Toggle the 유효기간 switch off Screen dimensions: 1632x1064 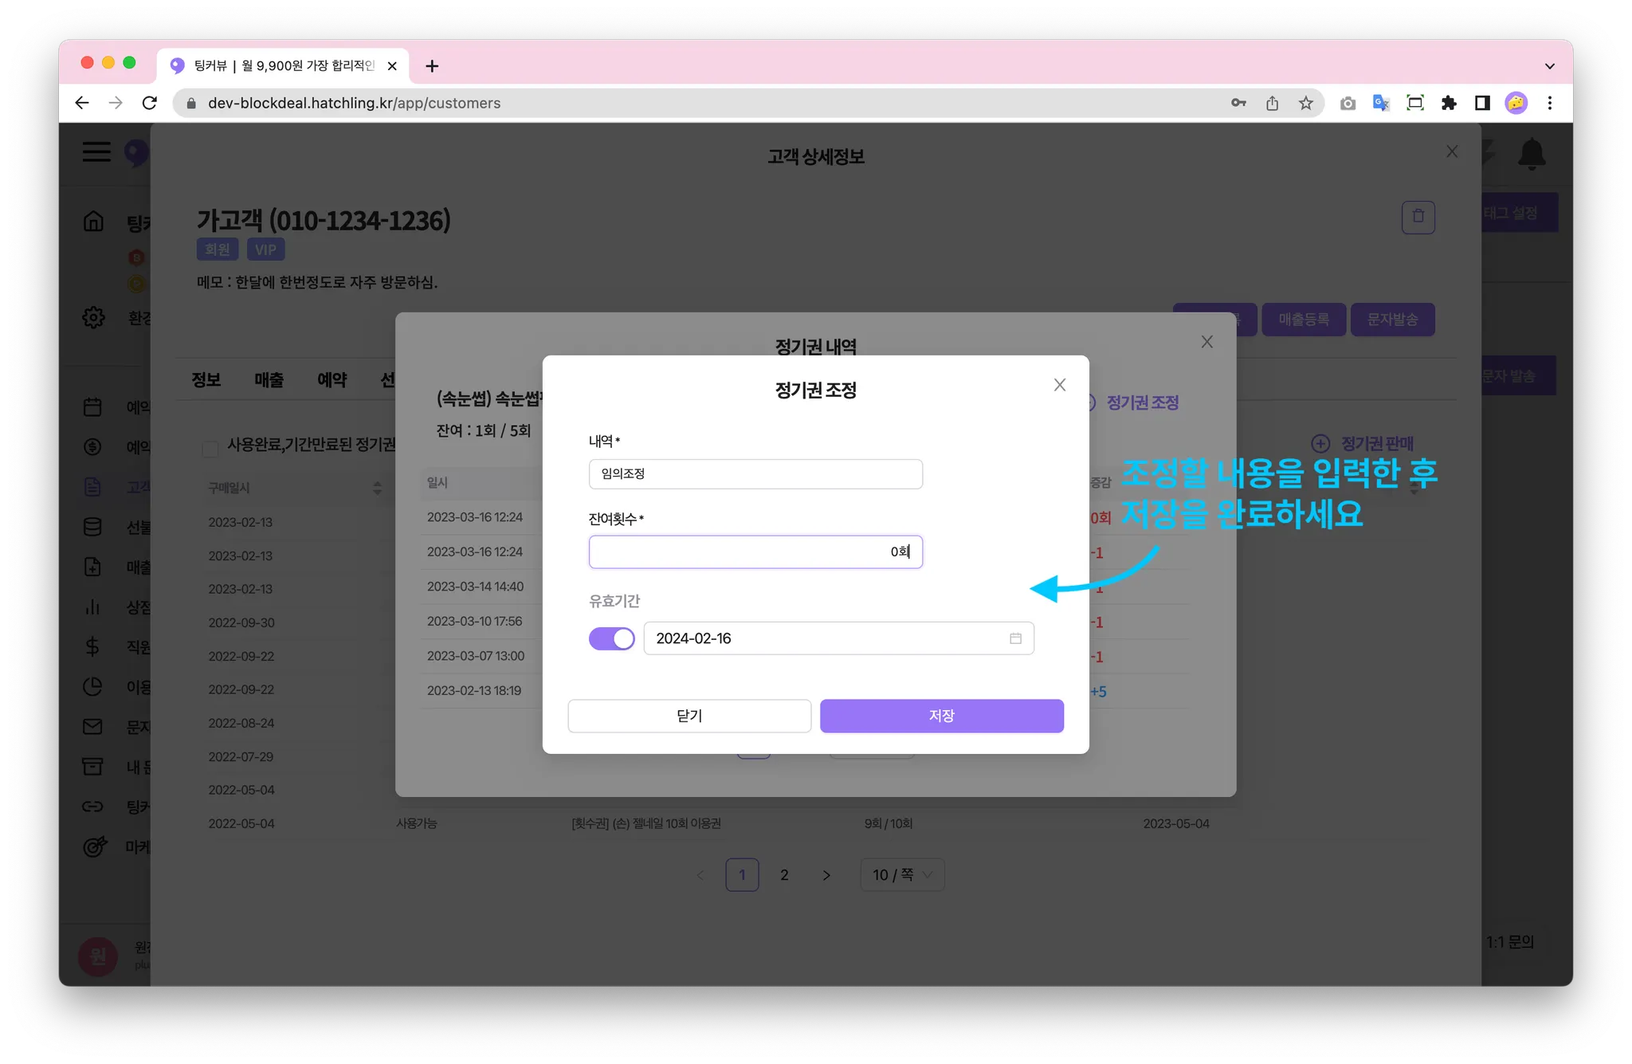(x=611, y=638)
